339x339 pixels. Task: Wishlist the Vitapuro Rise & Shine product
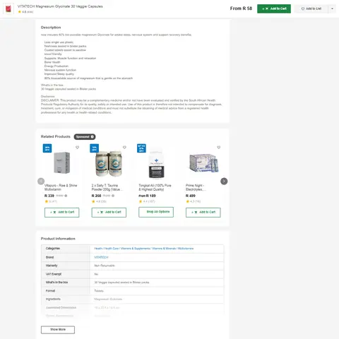(77, 148)
